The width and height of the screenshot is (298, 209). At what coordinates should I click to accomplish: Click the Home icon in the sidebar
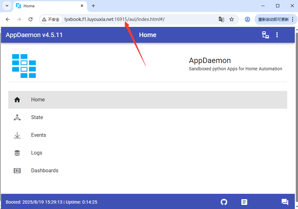tap(17, 99)
